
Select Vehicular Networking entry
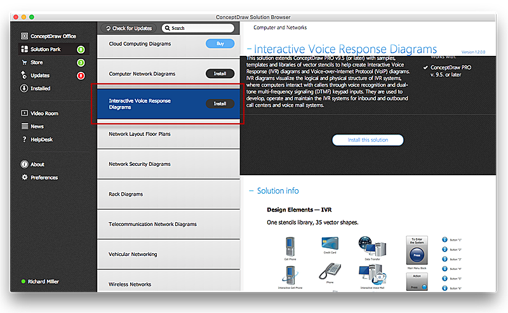click(x=168, y=255)
